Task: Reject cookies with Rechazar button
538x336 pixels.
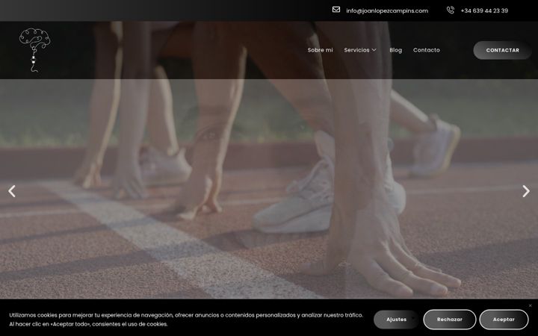Action: tap(450, 320)
